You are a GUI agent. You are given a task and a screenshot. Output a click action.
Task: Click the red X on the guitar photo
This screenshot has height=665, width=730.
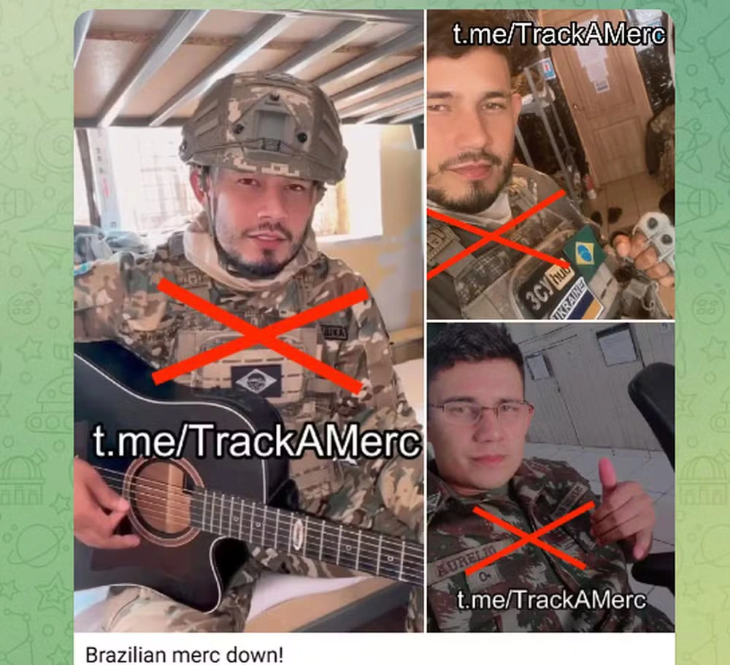(x=261, y=335)
